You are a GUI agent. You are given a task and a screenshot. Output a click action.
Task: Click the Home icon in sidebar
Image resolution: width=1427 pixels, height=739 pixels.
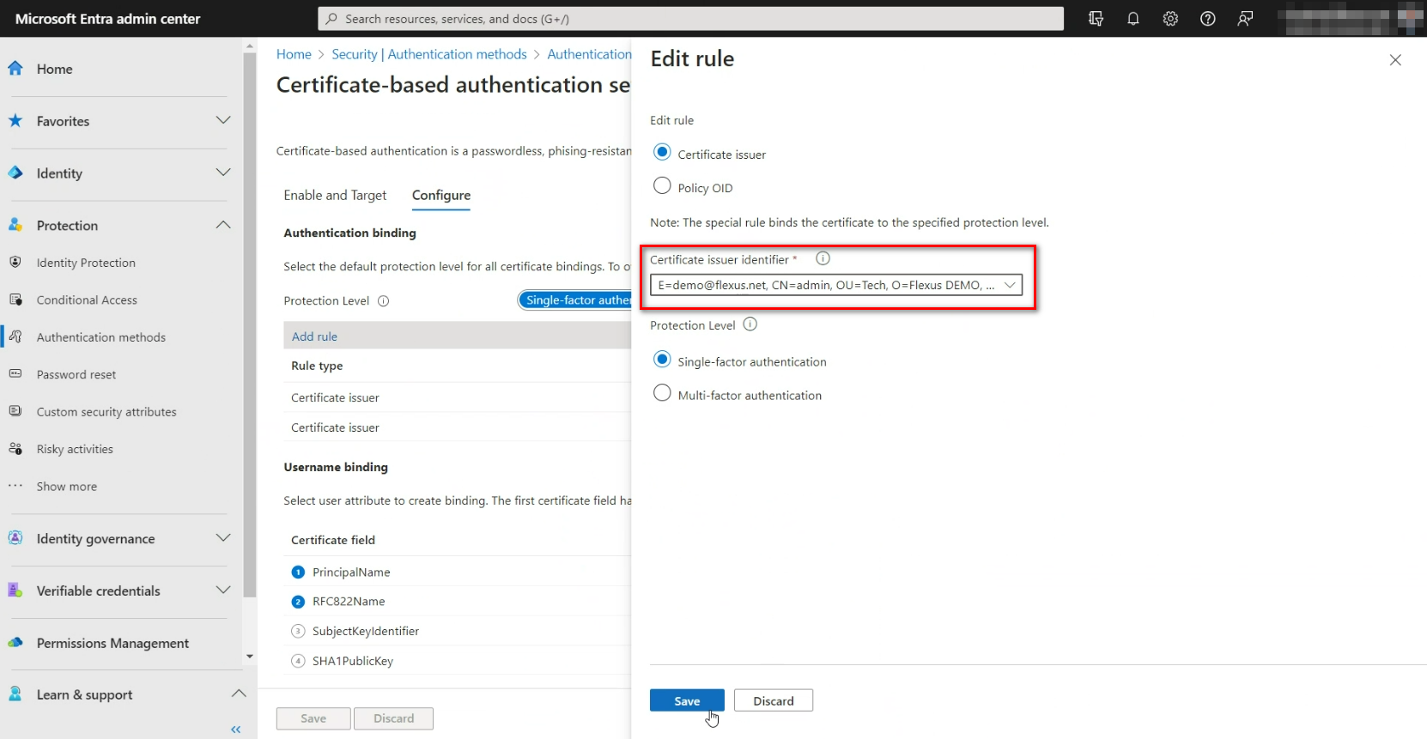15,69
